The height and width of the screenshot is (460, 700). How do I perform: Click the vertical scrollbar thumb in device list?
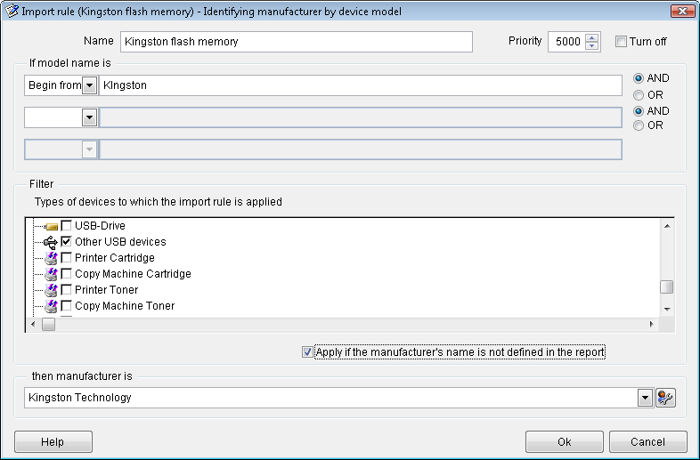[x=666, y=286]
